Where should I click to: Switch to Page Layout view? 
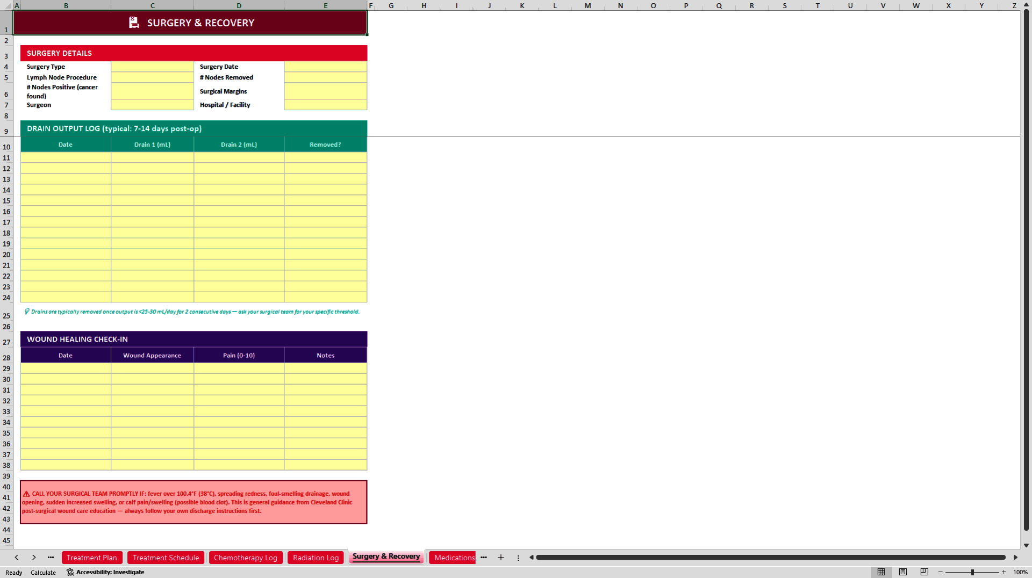903,572
